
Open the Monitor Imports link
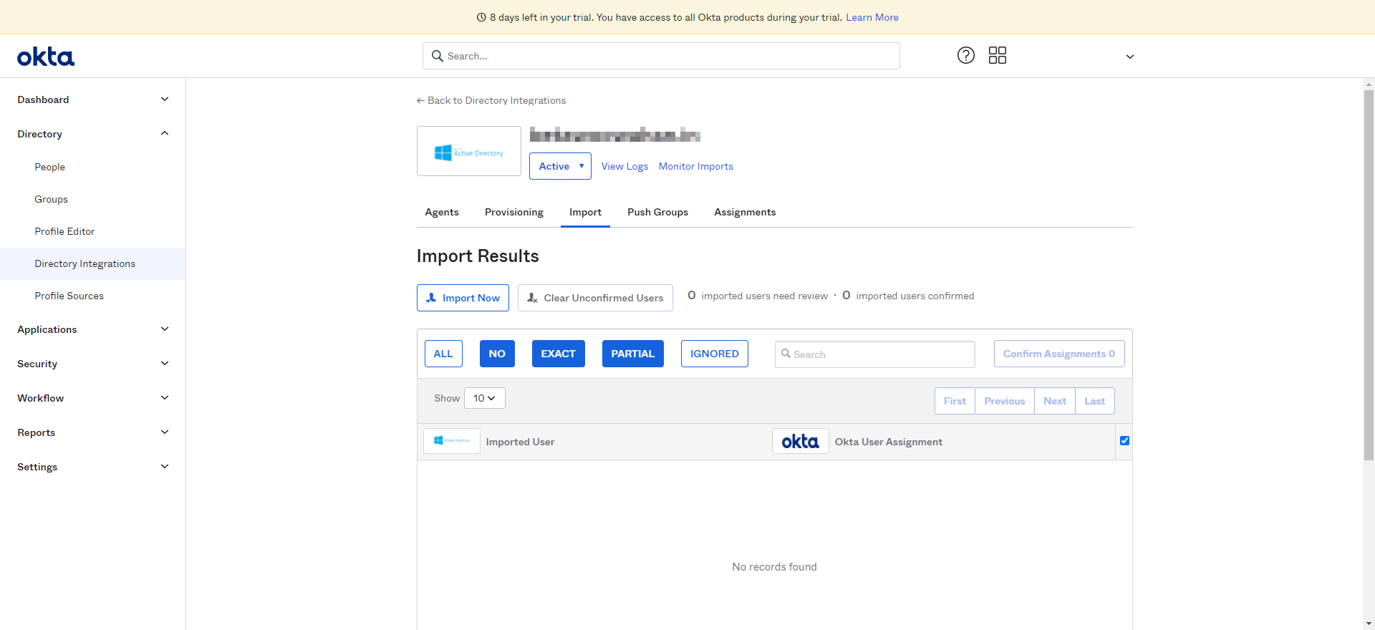[x=696, y=166]
